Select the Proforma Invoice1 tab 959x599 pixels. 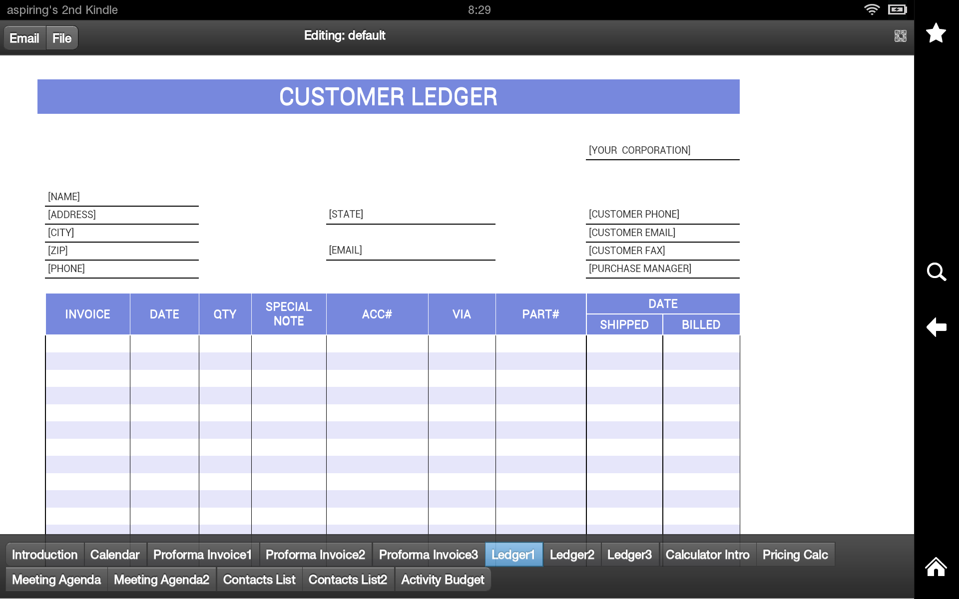[202, 554]
